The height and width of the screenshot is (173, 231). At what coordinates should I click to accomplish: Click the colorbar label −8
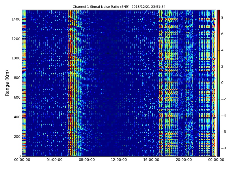tap(223, 148)
